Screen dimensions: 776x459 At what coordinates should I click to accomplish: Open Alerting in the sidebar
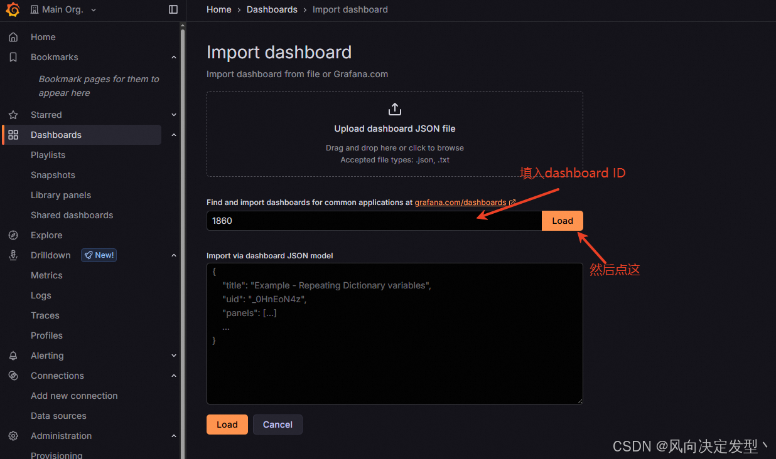tap(47, 356)
